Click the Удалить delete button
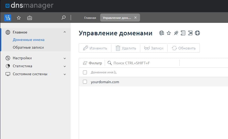The height and width of the screenshot is (139, 228). (x=126, y=48)
